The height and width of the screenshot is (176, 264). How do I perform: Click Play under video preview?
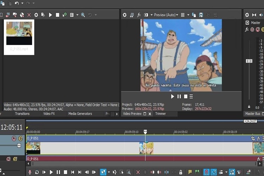(x=172, y=96)
